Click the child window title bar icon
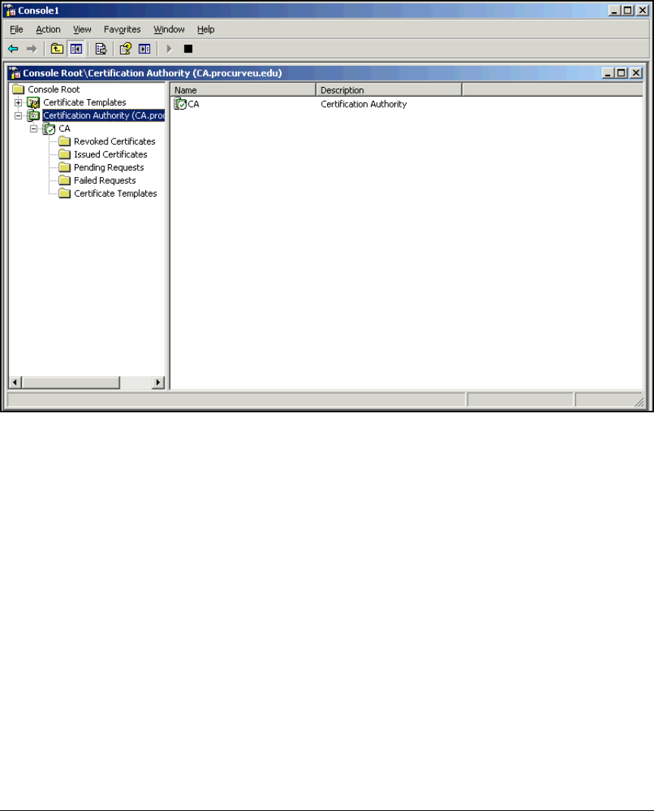 (x=15, y=73)
